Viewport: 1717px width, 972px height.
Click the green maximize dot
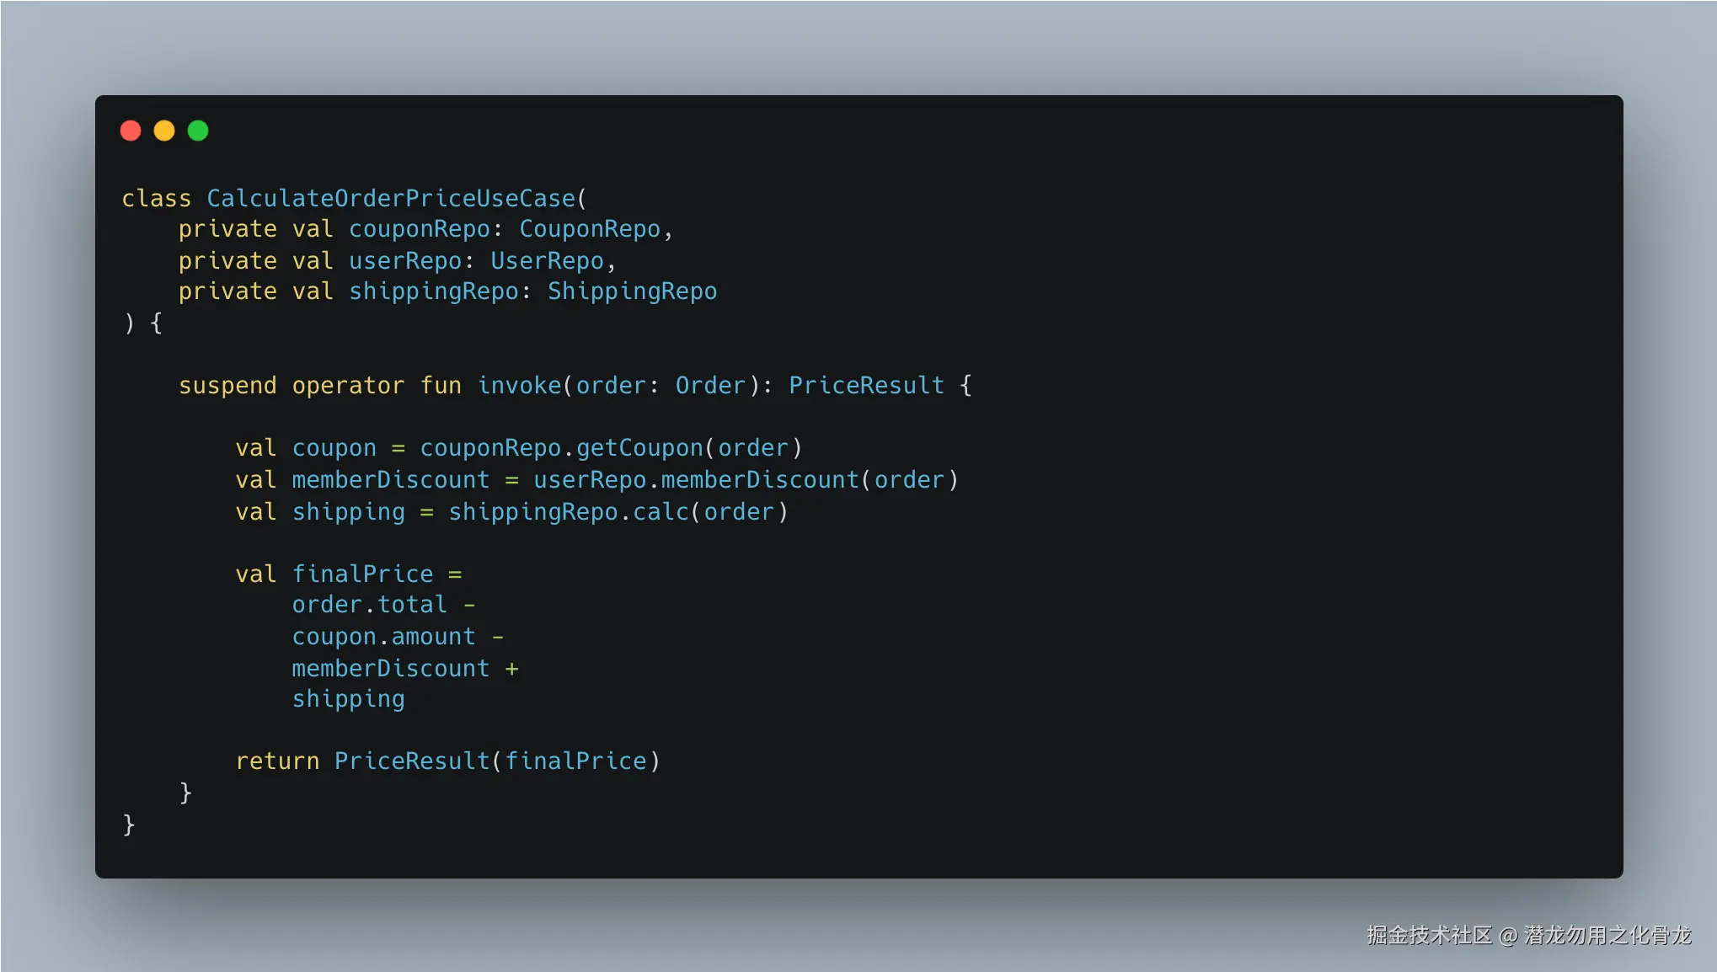click(x=198, y=131)
